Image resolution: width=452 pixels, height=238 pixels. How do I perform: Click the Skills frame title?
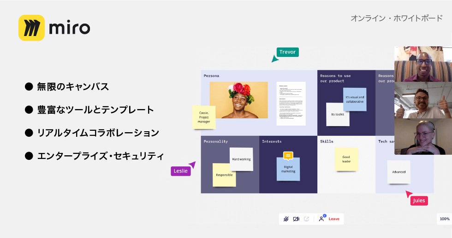point(327,141)
